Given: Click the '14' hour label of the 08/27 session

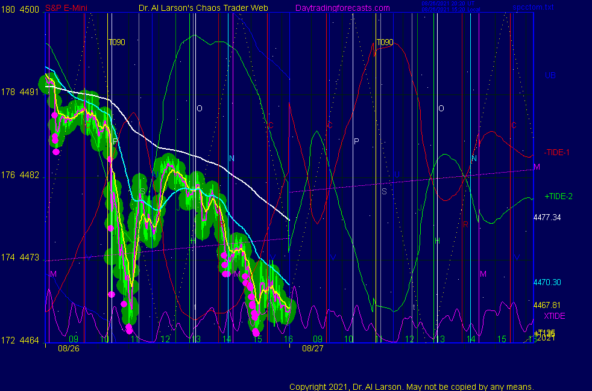Looking at the screenshot, I should point(471,339).
